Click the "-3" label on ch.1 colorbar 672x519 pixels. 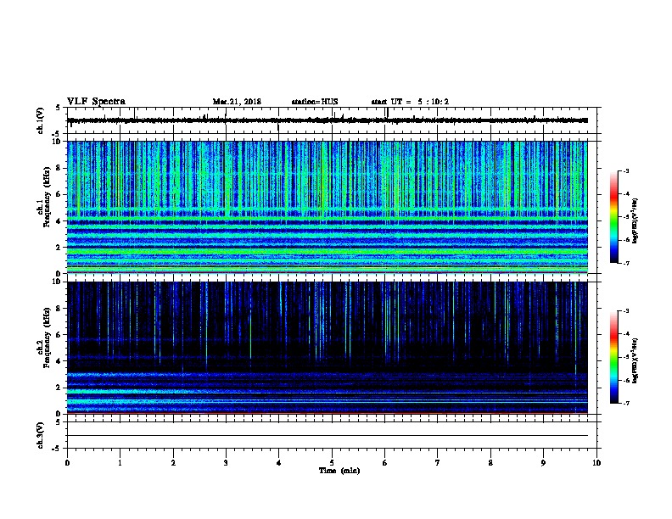pos(625,171)
